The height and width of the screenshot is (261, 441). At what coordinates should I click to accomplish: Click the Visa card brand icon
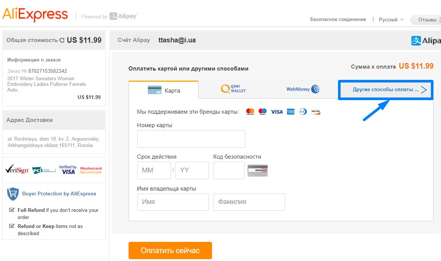[x=276, y=112]
